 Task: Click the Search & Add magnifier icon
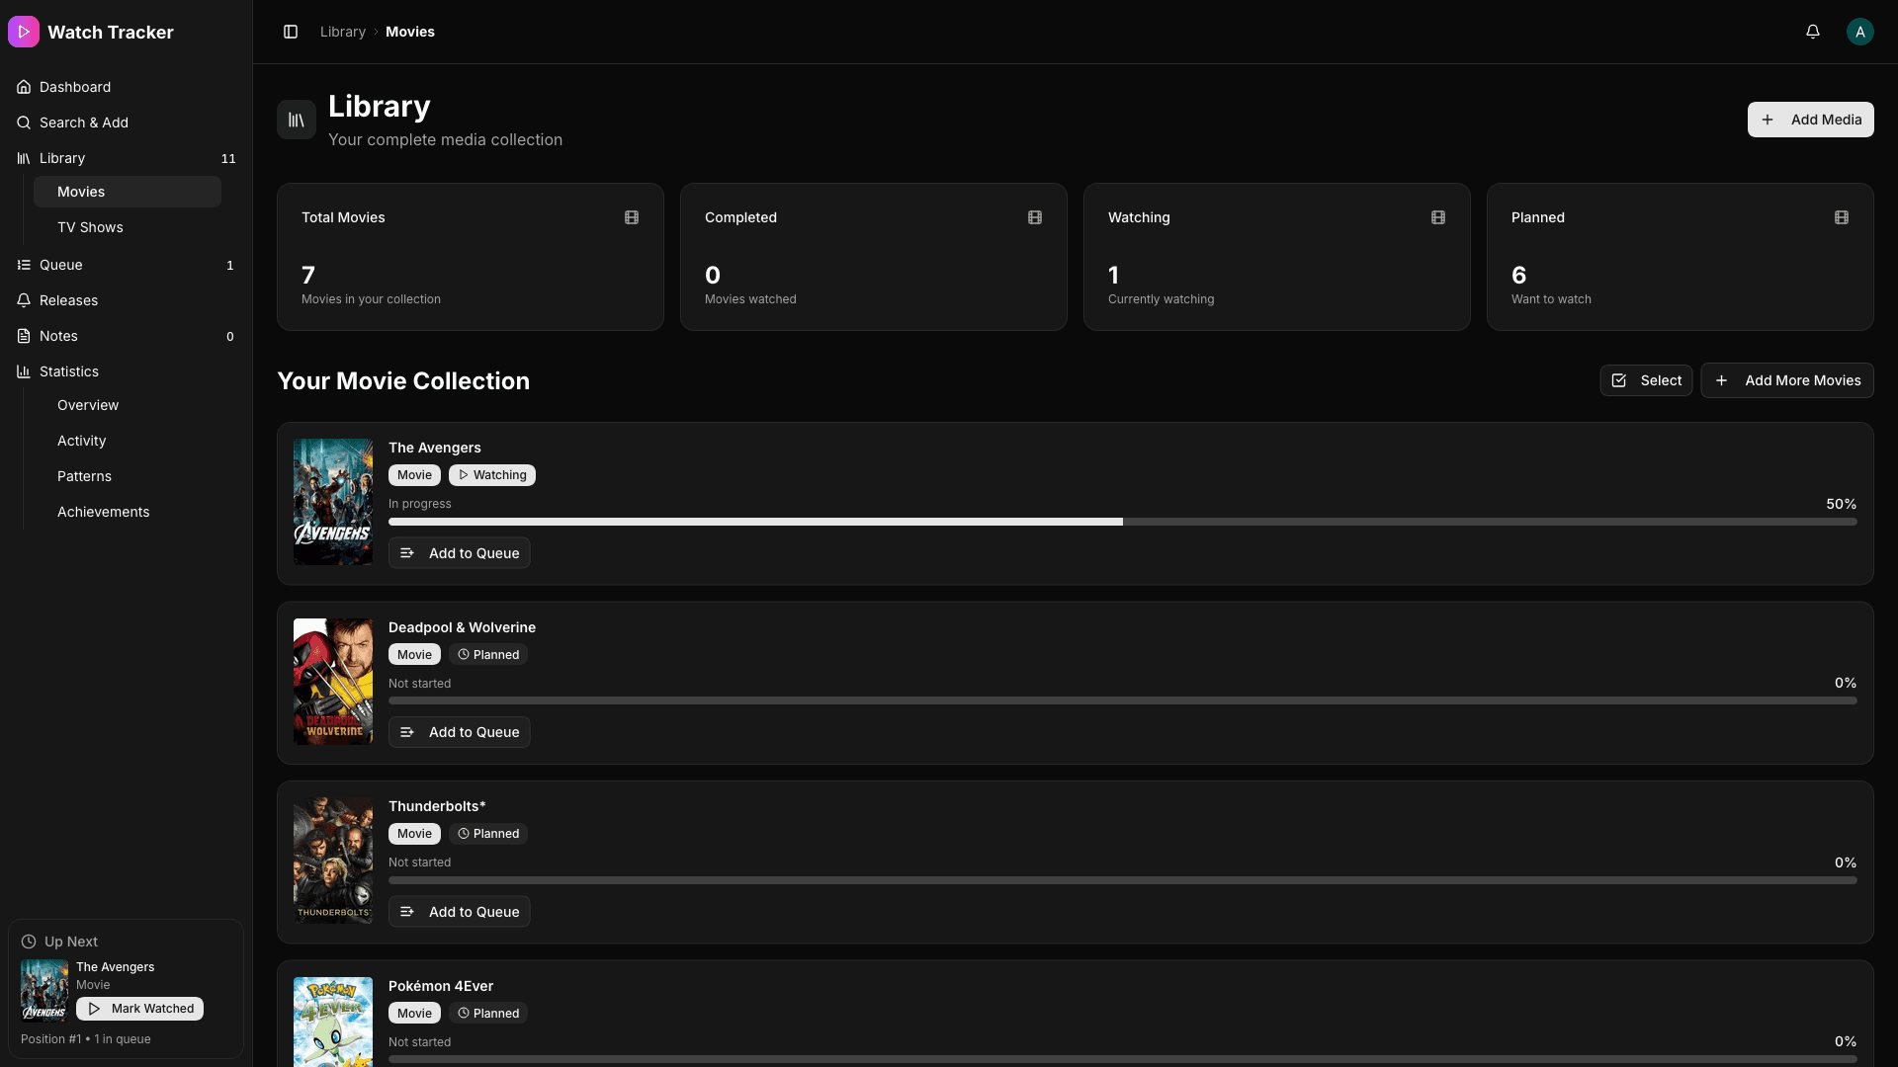coord(24,123)
